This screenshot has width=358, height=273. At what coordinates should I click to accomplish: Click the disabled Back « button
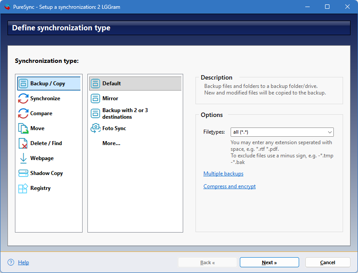click(207, 262)
